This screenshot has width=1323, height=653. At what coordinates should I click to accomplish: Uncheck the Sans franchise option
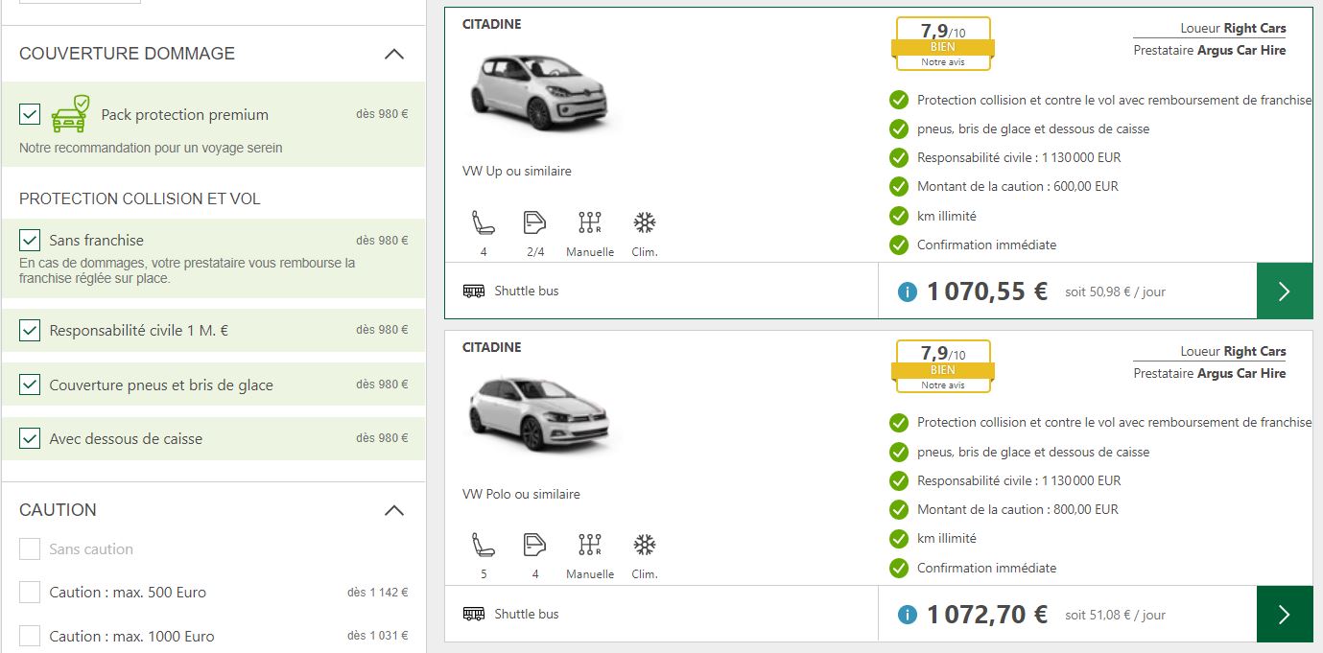click(x=30, y=241)
